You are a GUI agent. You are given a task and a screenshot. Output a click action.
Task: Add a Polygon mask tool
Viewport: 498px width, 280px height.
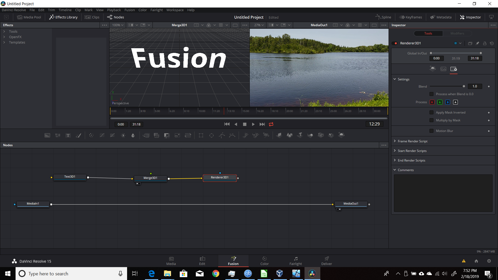coord(222,135)
